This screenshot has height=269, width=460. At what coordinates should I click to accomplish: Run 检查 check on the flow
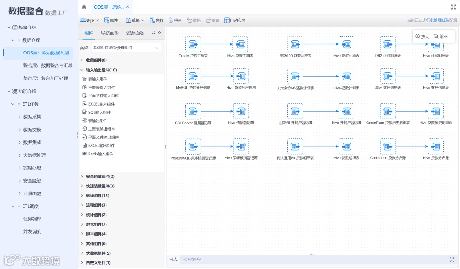pos(175,20)
